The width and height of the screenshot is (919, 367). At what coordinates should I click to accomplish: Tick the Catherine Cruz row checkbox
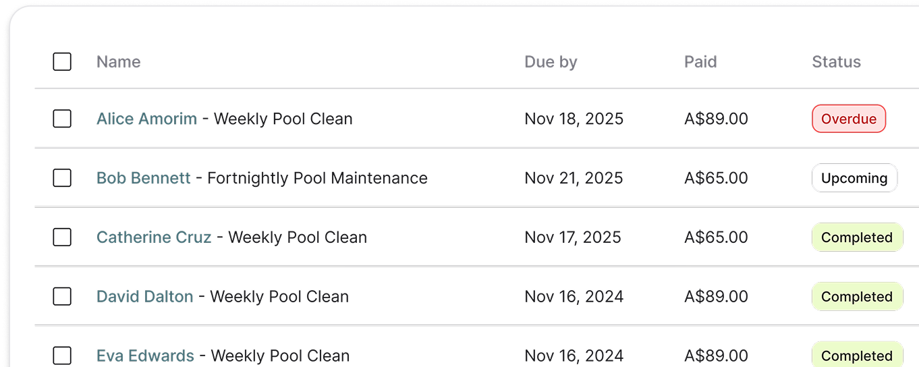[62, 237]
